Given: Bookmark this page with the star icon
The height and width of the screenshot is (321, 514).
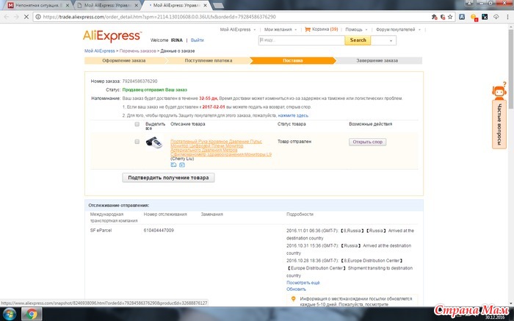Looking at the screenshot, I should click(x=450, y=17).
